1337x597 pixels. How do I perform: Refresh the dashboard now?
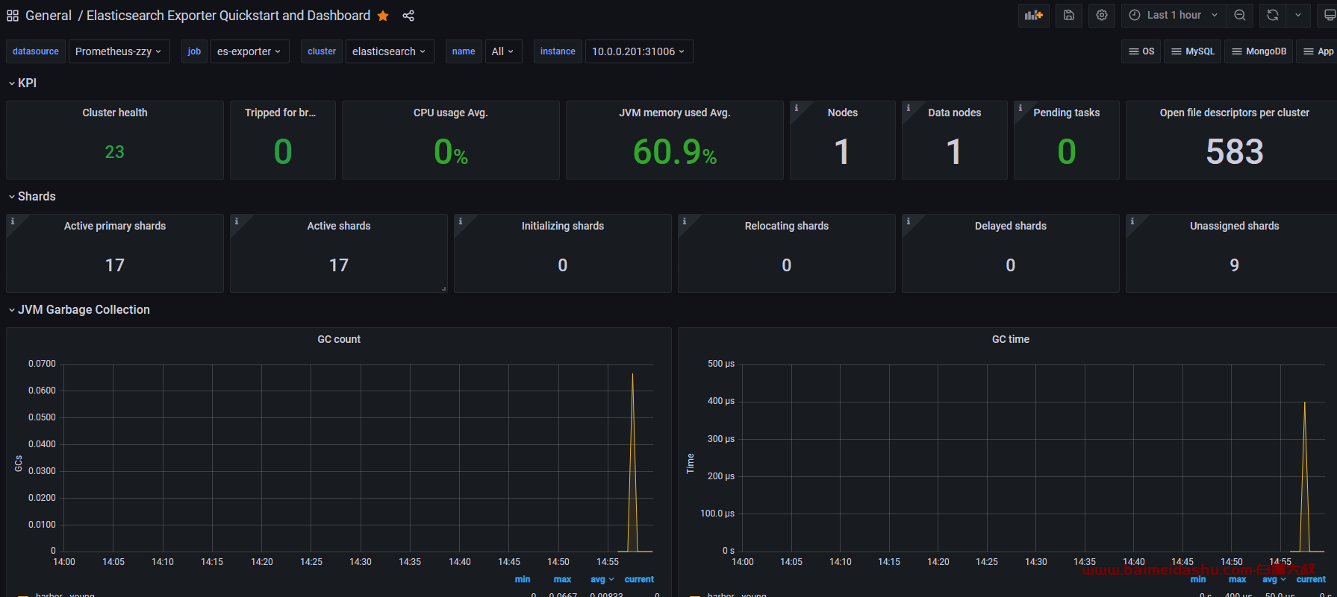pos(1273,15)
